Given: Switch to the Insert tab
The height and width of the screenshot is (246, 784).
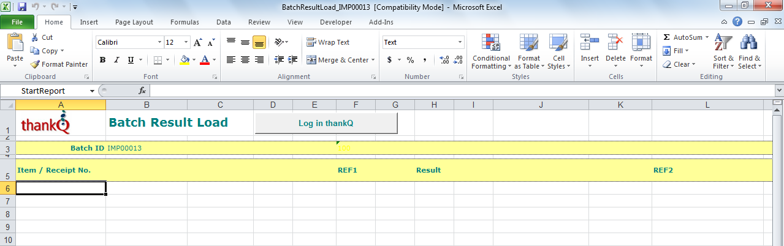Looking at the screenshot, I should (89, 22).
